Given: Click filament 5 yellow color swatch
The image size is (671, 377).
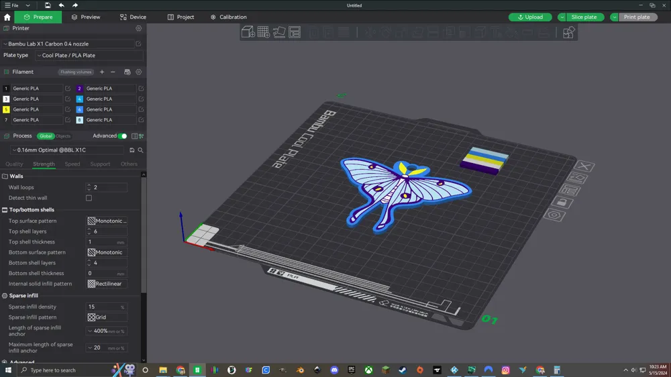Looking at the screenshot, I should pos(6,109).
